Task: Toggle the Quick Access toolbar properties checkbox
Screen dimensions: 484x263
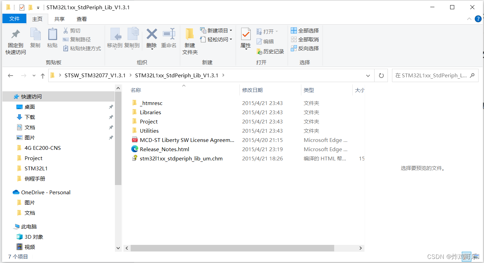Action: pyautogui.click(x=22, y=7)
